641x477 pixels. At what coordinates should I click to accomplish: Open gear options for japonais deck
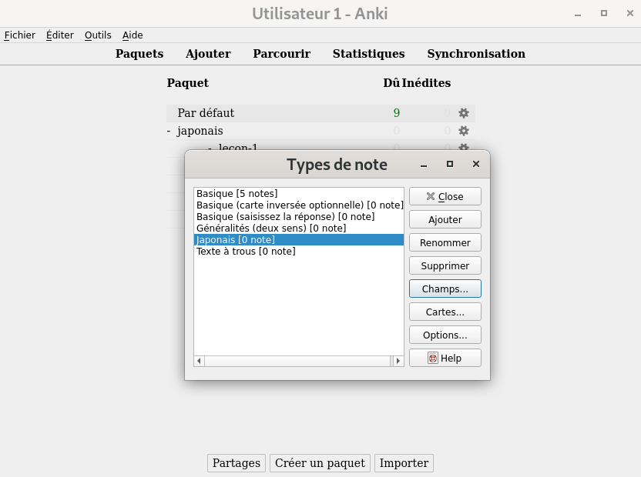click(464, 131)
